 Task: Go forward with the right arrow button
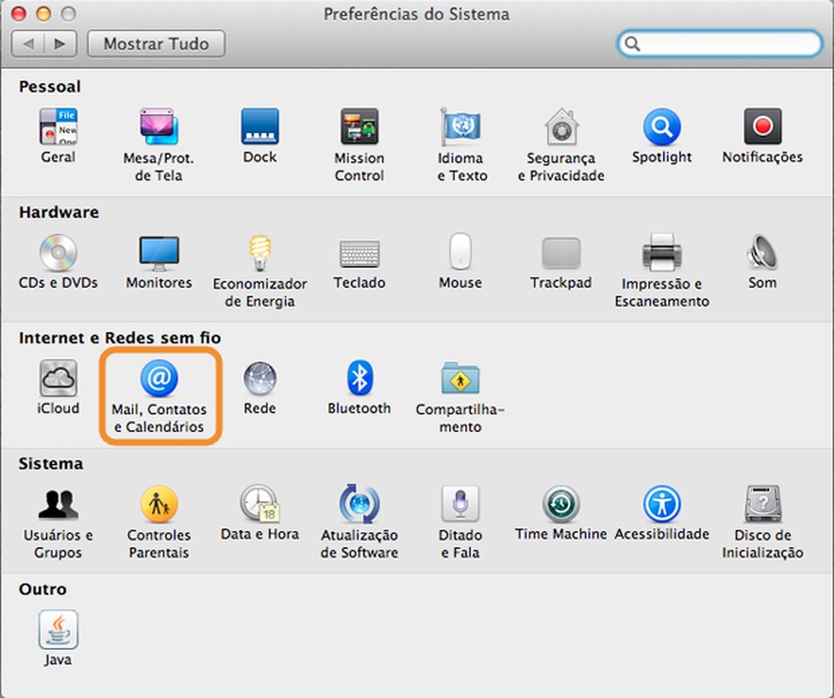pyautogui.click(x=60, y=43)
